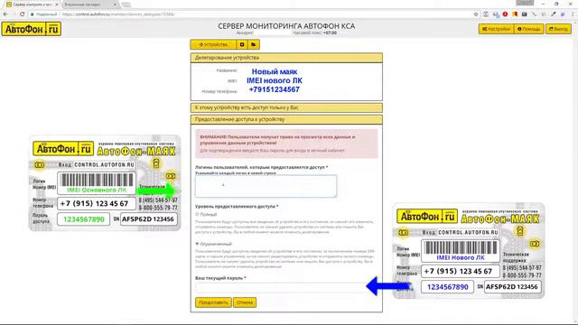Click the Выход logout button
This screenshot has height=325, width=578.
558,29
